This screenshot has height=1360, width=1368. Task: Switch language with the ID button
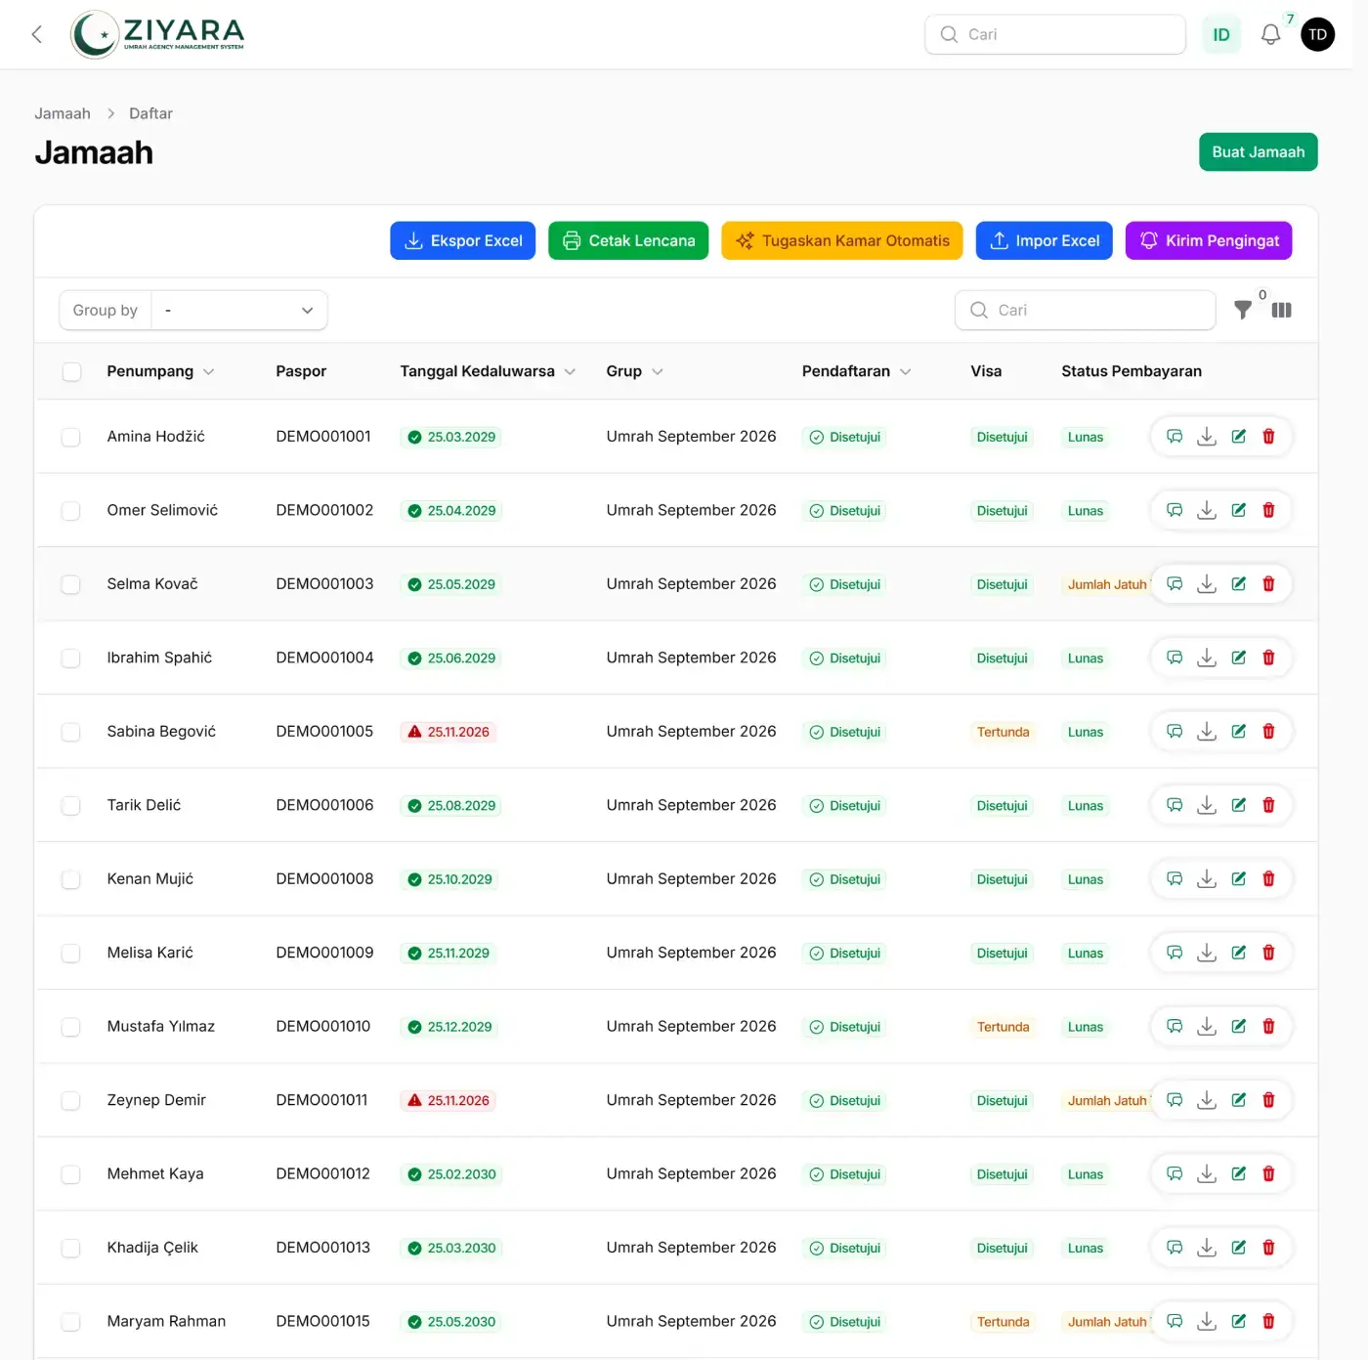pyautogui.click(x=1221, y=34)
